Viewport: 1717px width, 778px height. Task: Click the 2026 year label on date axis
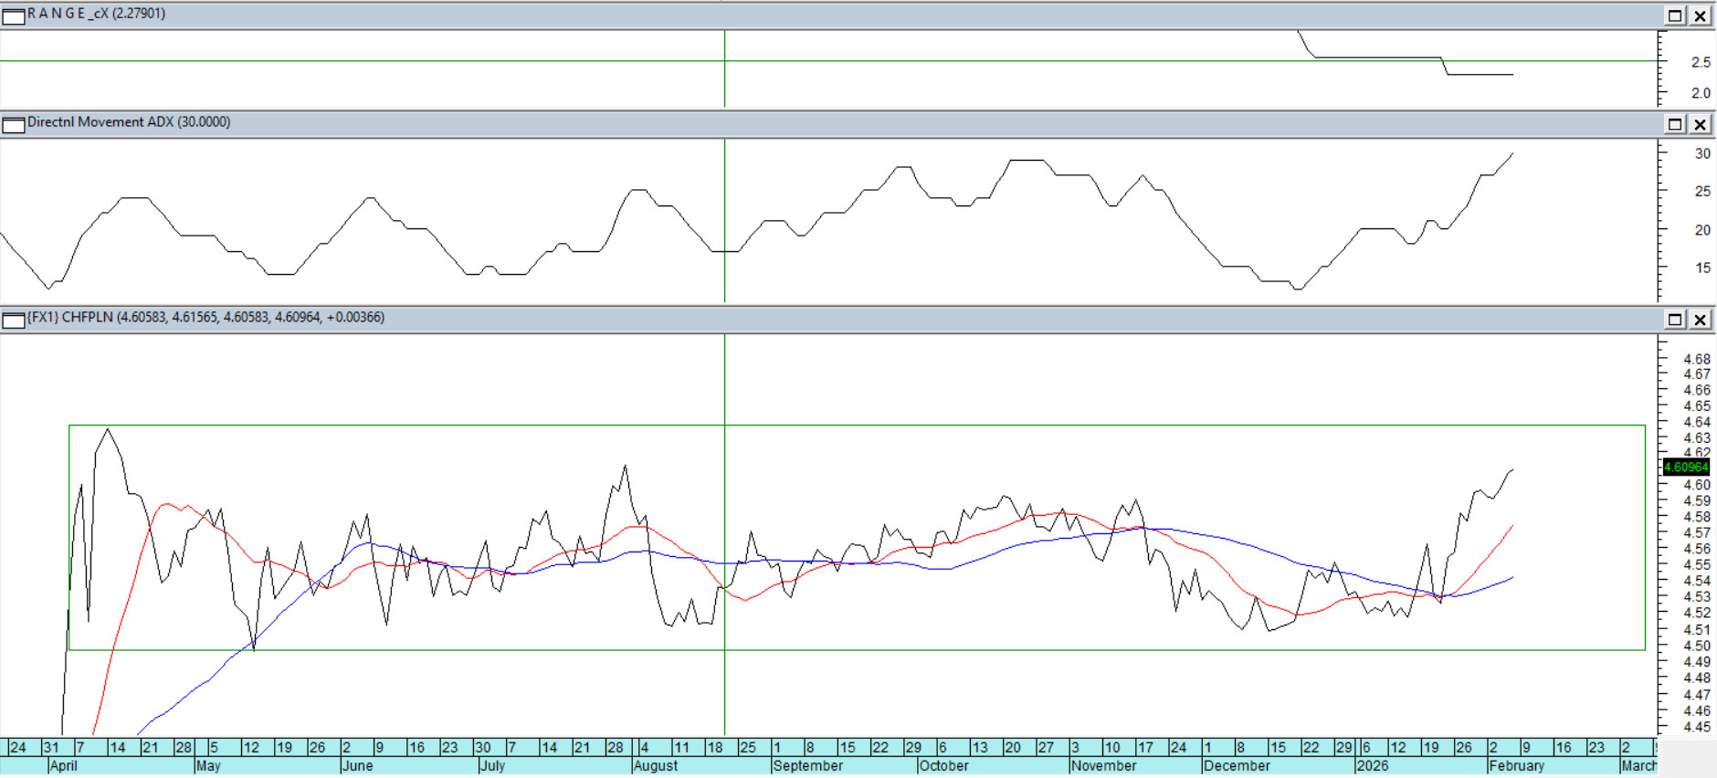point(1372,766)
